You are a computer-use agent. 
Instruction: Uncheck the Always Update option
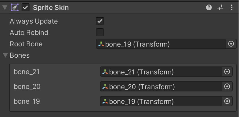click(x=100, y=21)
